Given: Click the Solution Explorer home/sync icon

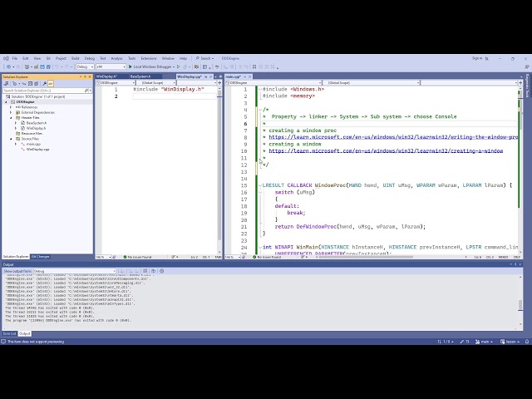Looking at the screenshot, I should pyautogui.click(x=6, y=83).
